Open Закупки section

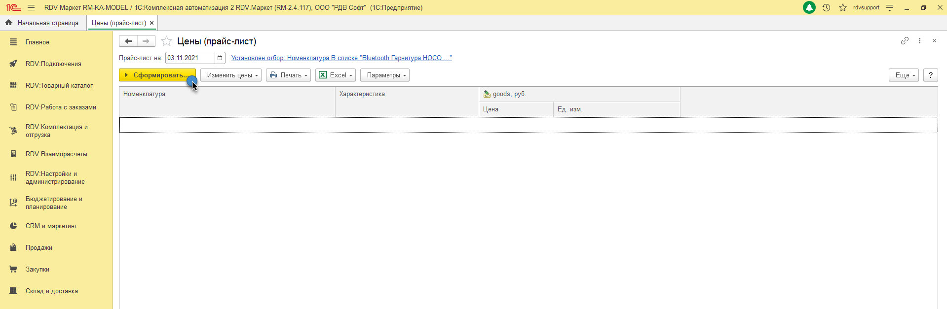(x=56, y=269)
